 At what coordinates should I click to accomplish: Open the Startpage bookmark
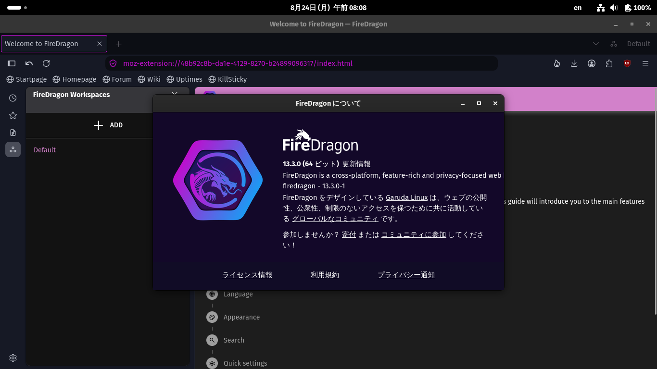tap(26, 79)
